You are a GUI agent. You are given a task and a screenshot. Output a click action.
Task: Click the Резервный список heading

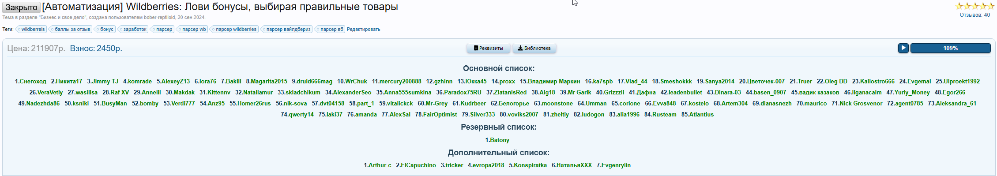499,127
